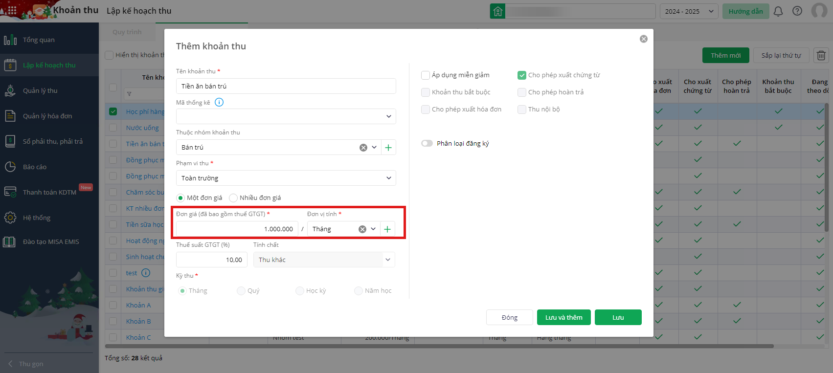Image resolution: width=833 pixels, height=373 pixels.
Task: Click the info icon beside Mã thống kê
Action: 219,102
